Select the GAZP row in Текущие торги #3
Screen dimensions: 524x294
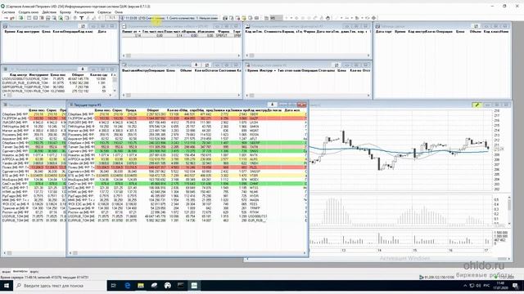(187, 118)
